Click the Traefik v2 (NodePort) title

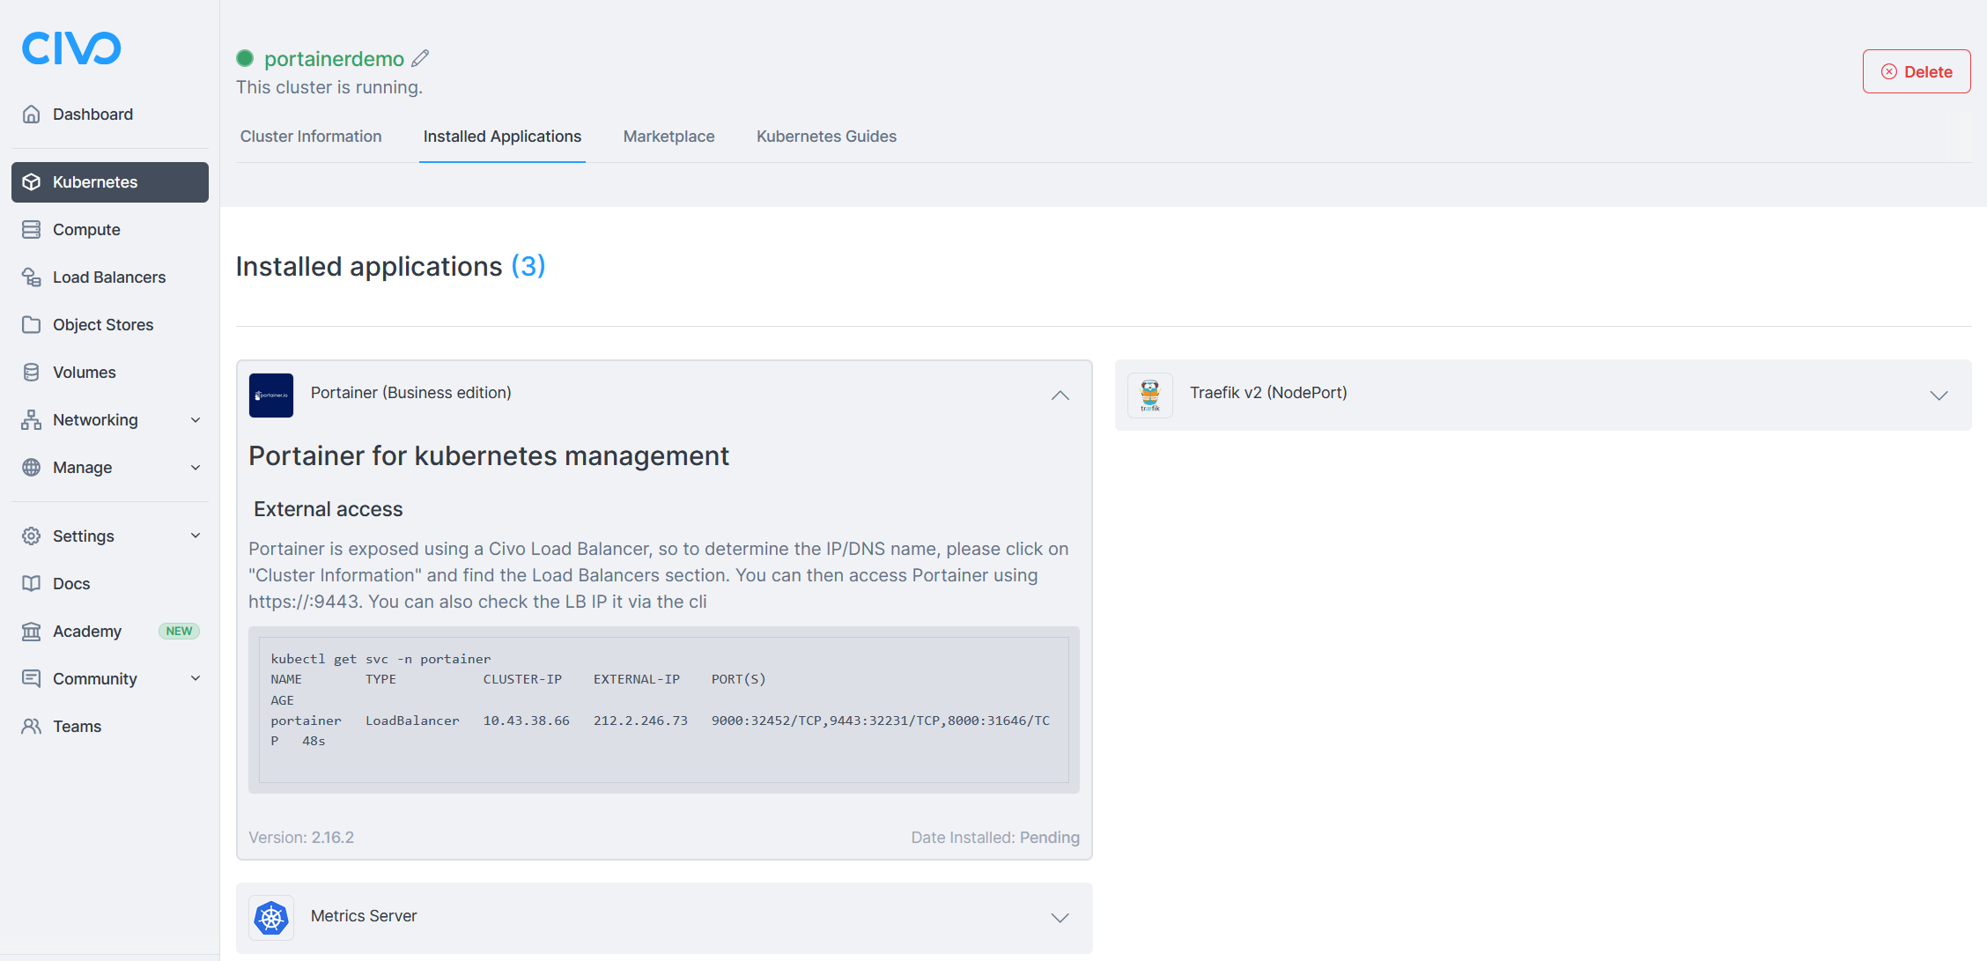click(x=1268, y=393)
